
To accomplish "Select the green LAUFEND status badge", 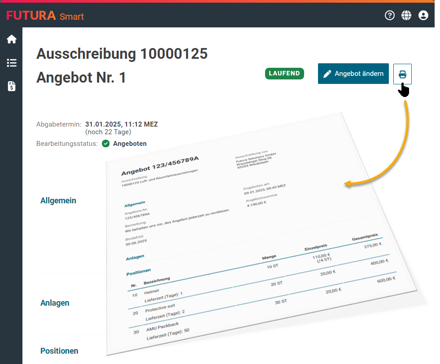I will 284,74.
